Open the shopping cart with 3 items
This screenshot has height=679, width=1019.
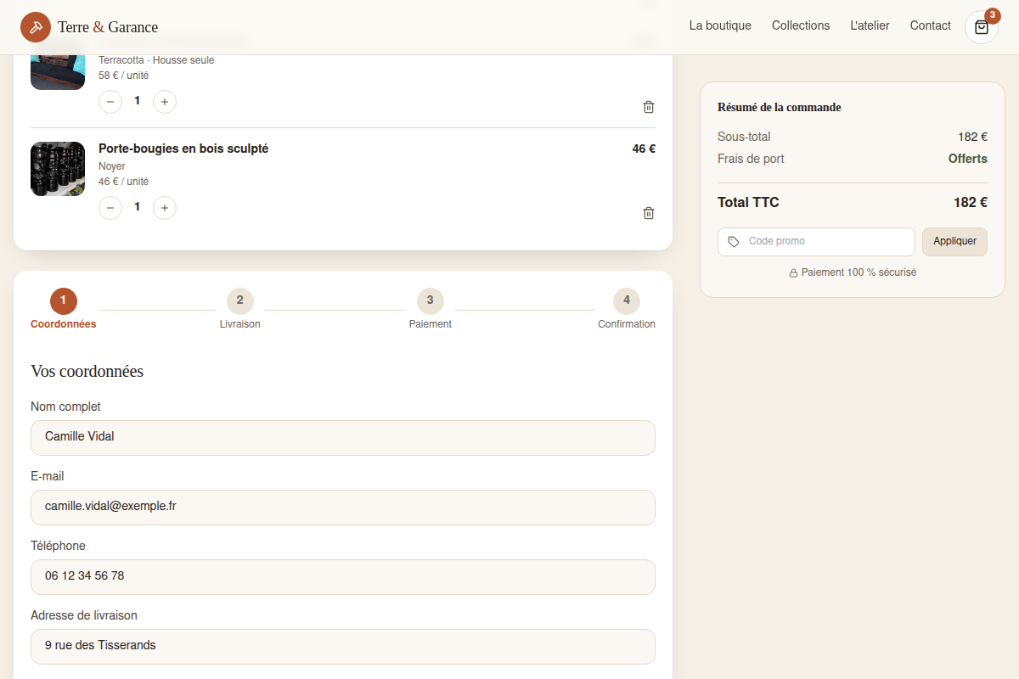[x=982, y=27]
